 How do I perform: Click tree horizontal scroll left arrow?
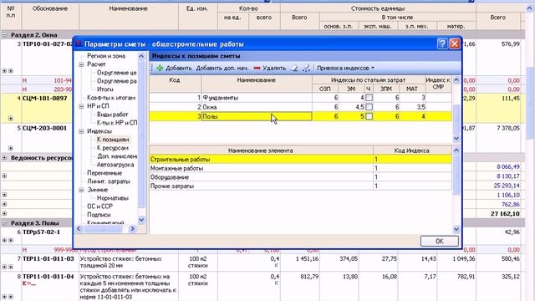[78, 229]
